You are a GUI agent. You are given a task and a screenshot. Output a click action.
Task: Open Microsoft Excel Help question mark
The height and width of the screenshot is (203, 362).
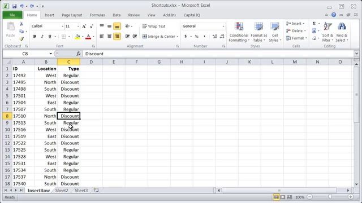(x=334, y=15)
